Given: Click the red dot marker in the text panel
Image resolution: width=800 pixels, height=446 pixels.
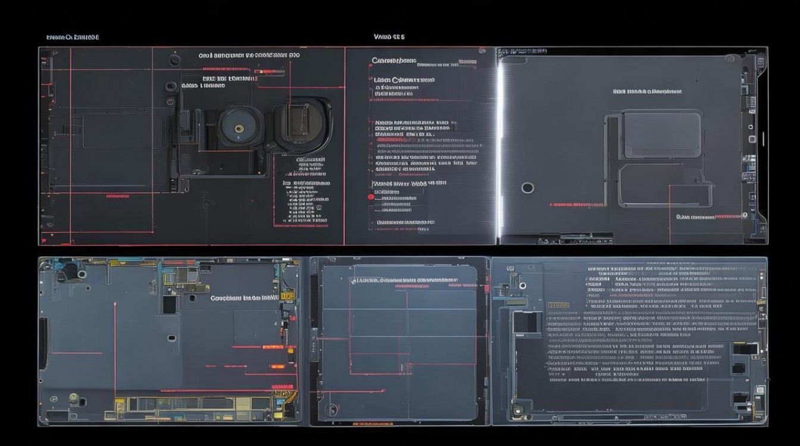Looking at the screenshot, I should click(x=371, y=197).
